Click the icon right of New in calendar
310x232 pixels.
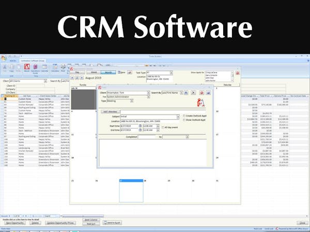coord(130,72)
